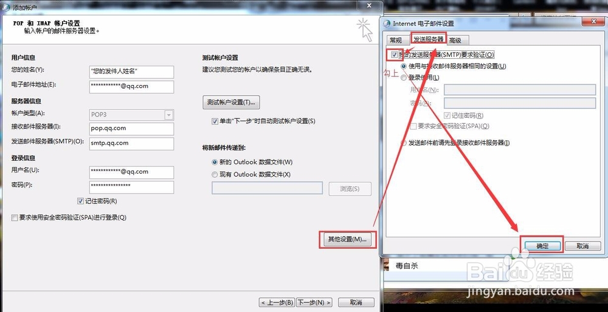Open the 高级 tab

click(x=455, y=40)
